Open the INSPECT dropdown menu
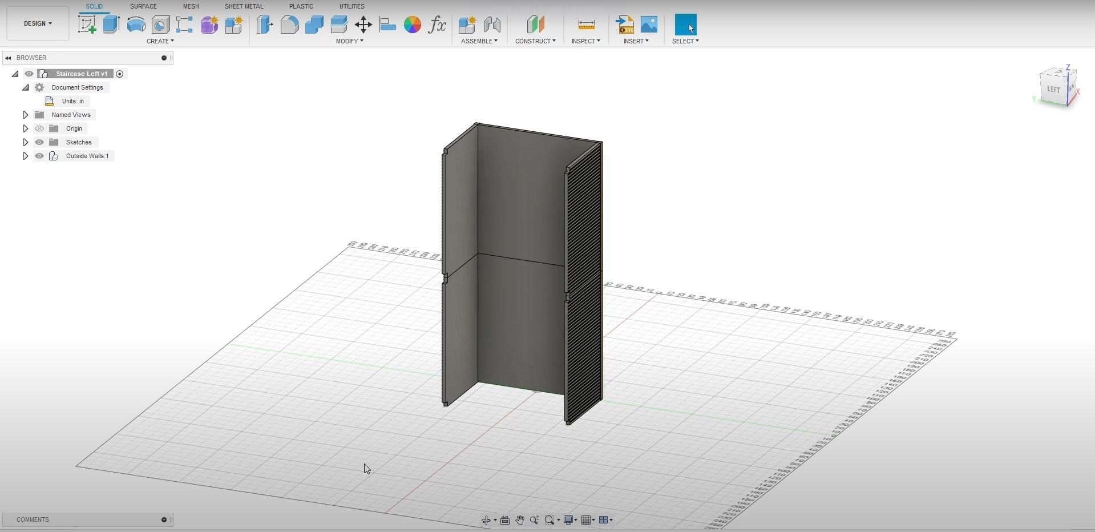The height and width of the screenshot is (532, 1095). 586,41
